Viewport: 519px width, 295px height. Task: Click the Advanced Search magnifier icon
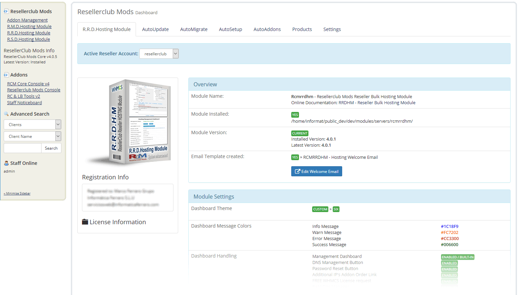pos(6,114)
